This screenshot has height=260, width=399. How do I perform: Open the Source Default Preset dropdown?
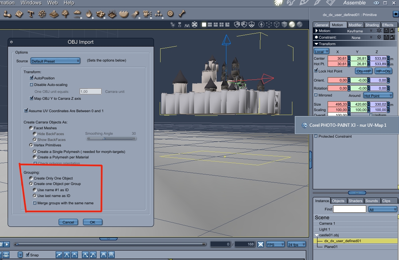(x=55, y=61)
